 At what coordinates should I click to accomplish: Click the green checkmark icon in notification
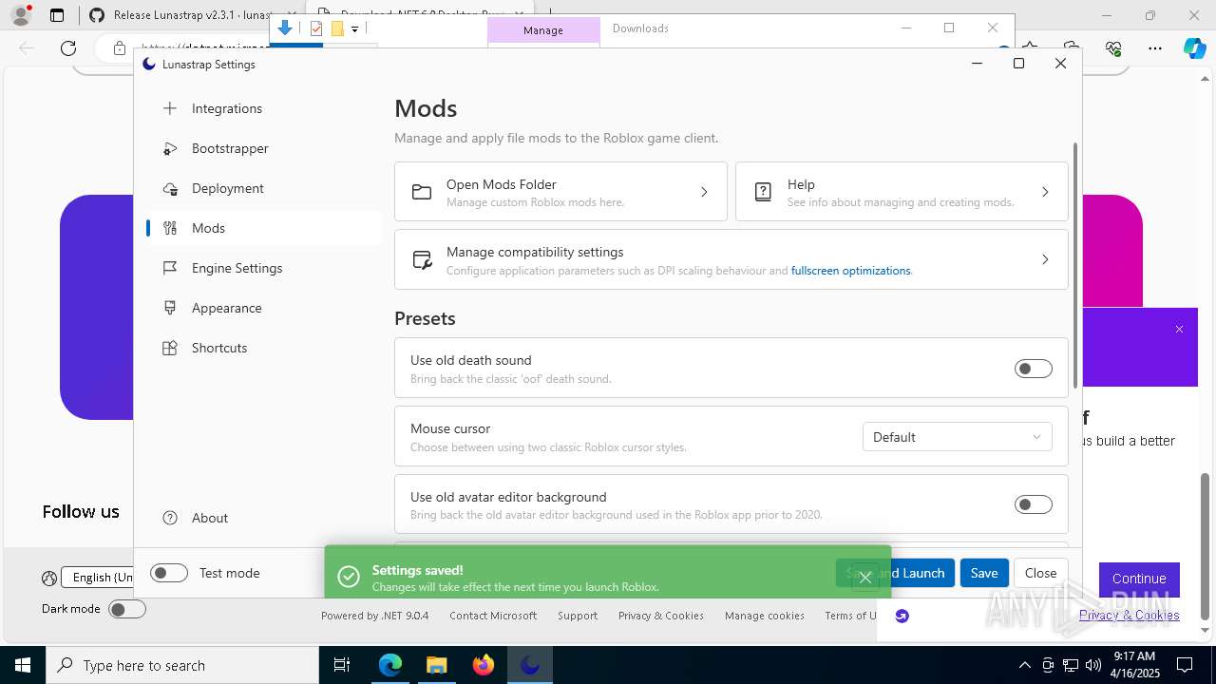click(x=349, y=577)
